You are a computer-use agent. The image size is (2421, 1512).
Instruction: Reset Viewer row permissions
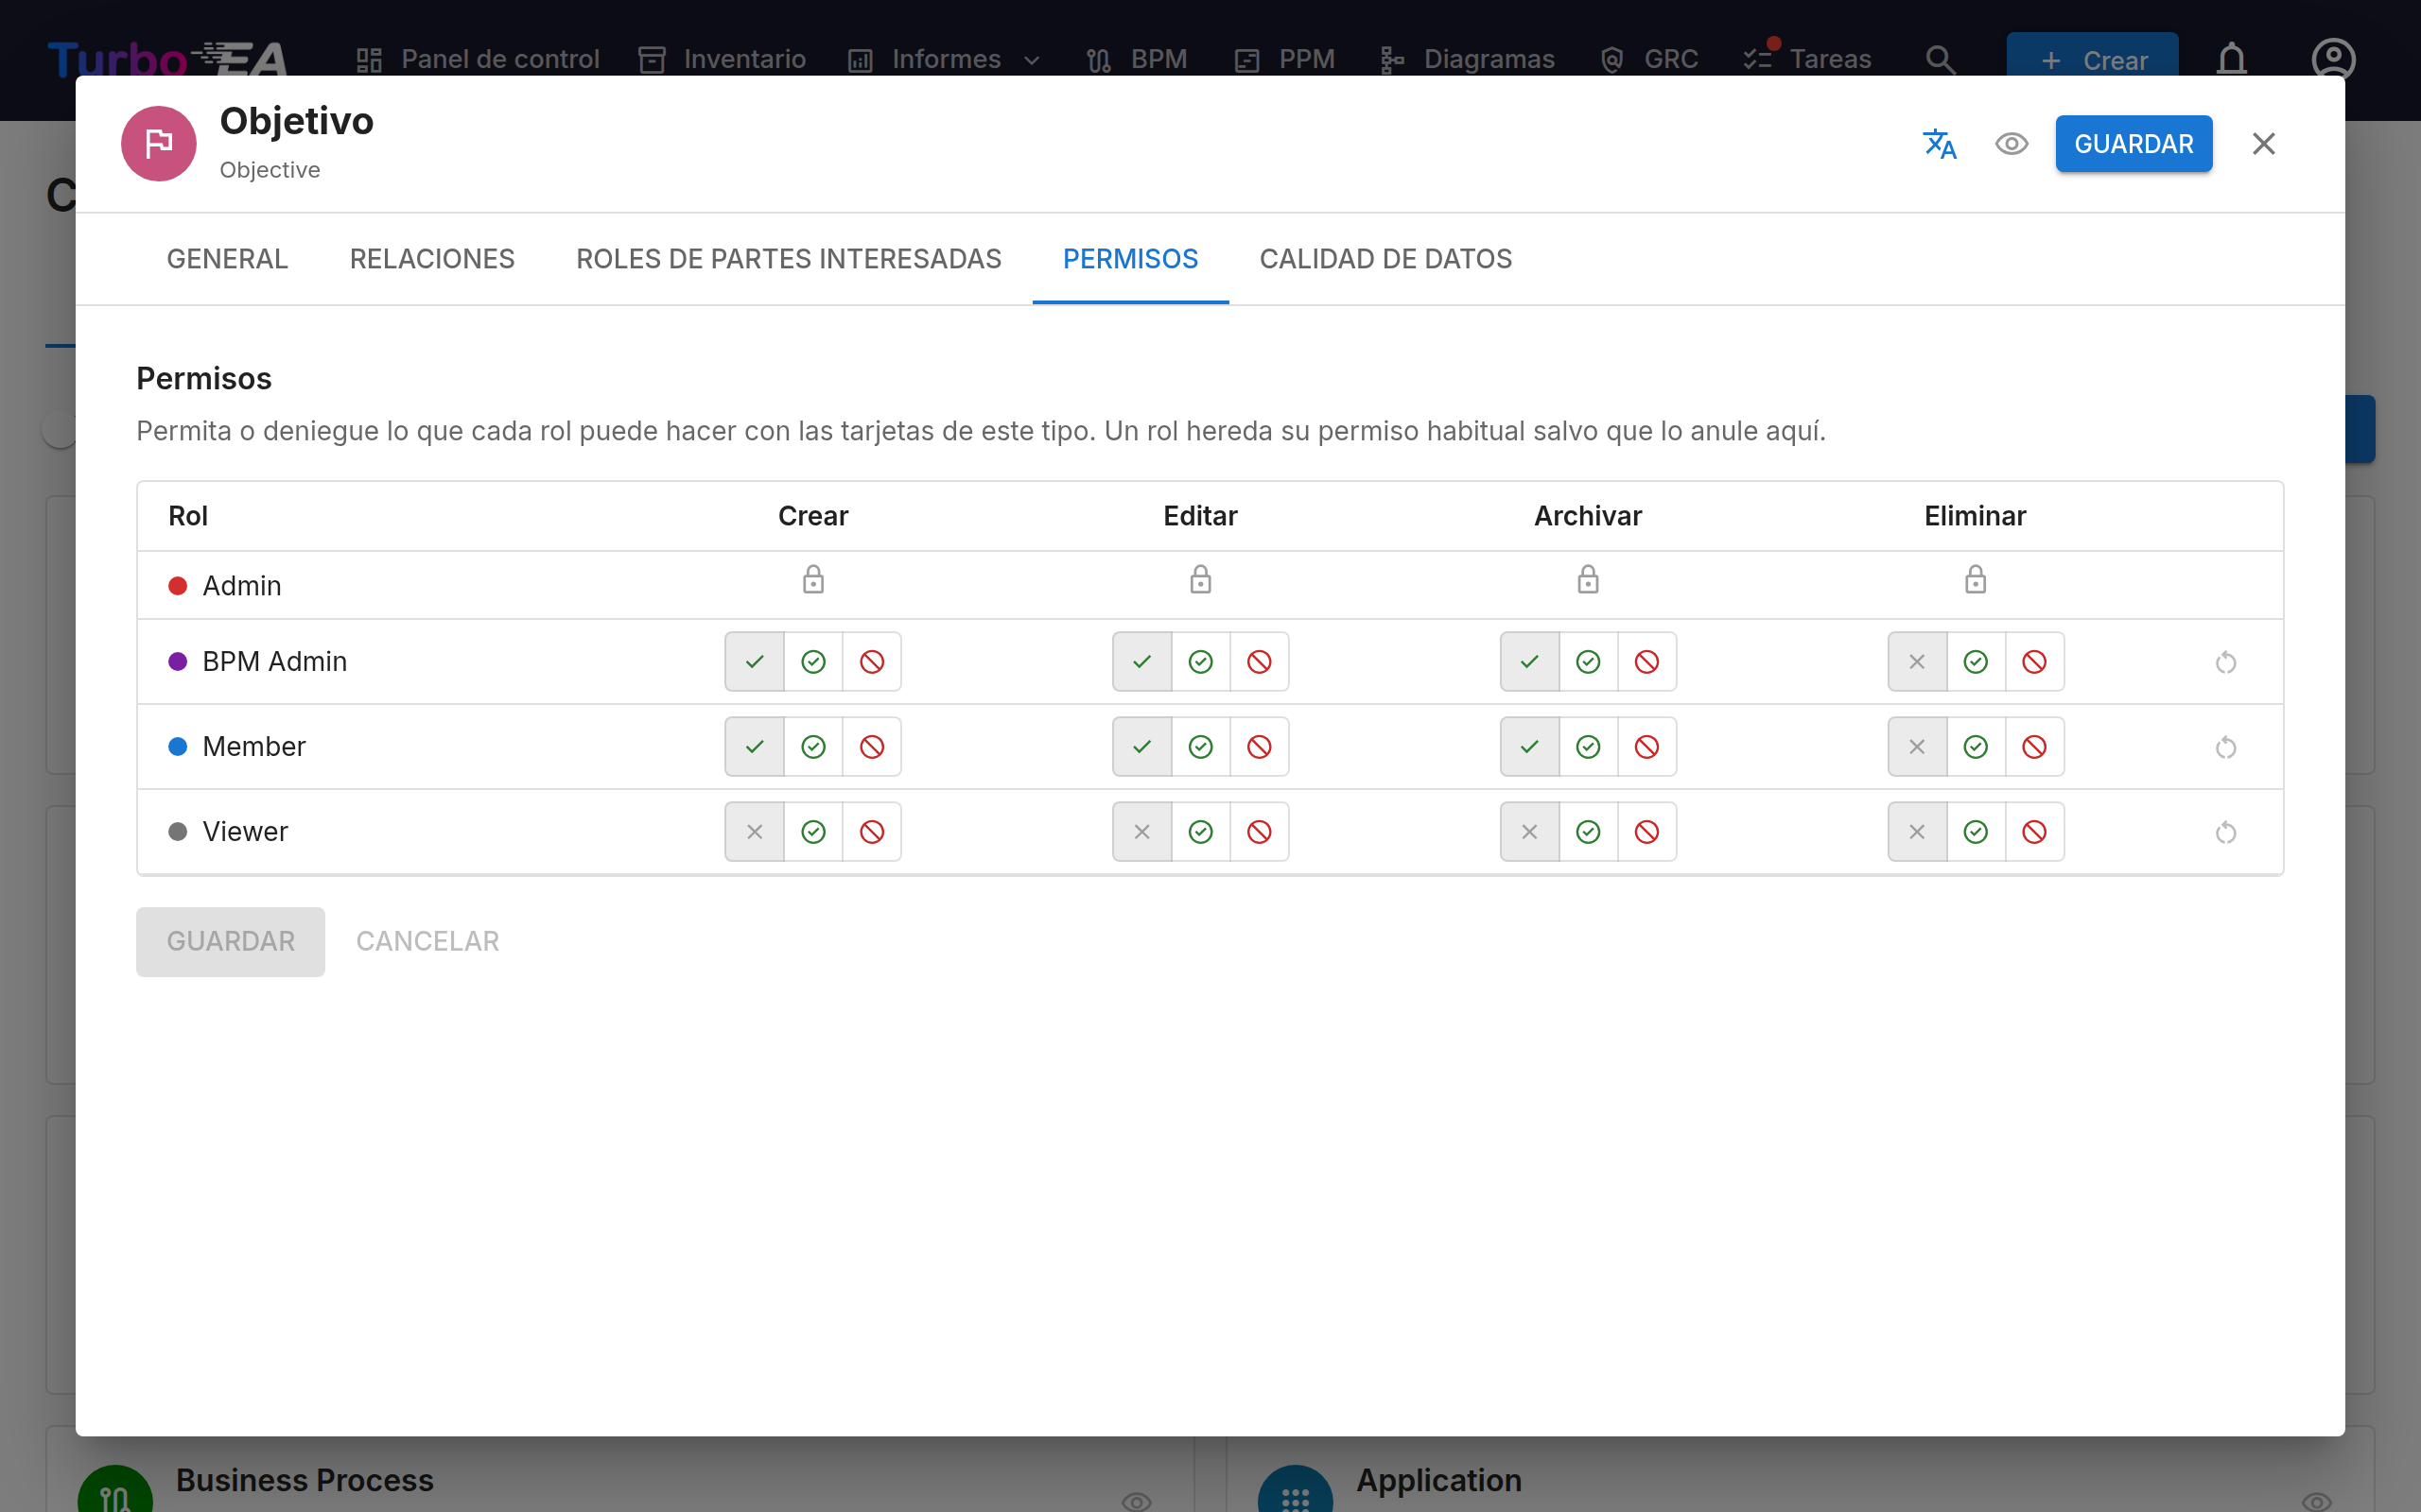[2225, 832]
